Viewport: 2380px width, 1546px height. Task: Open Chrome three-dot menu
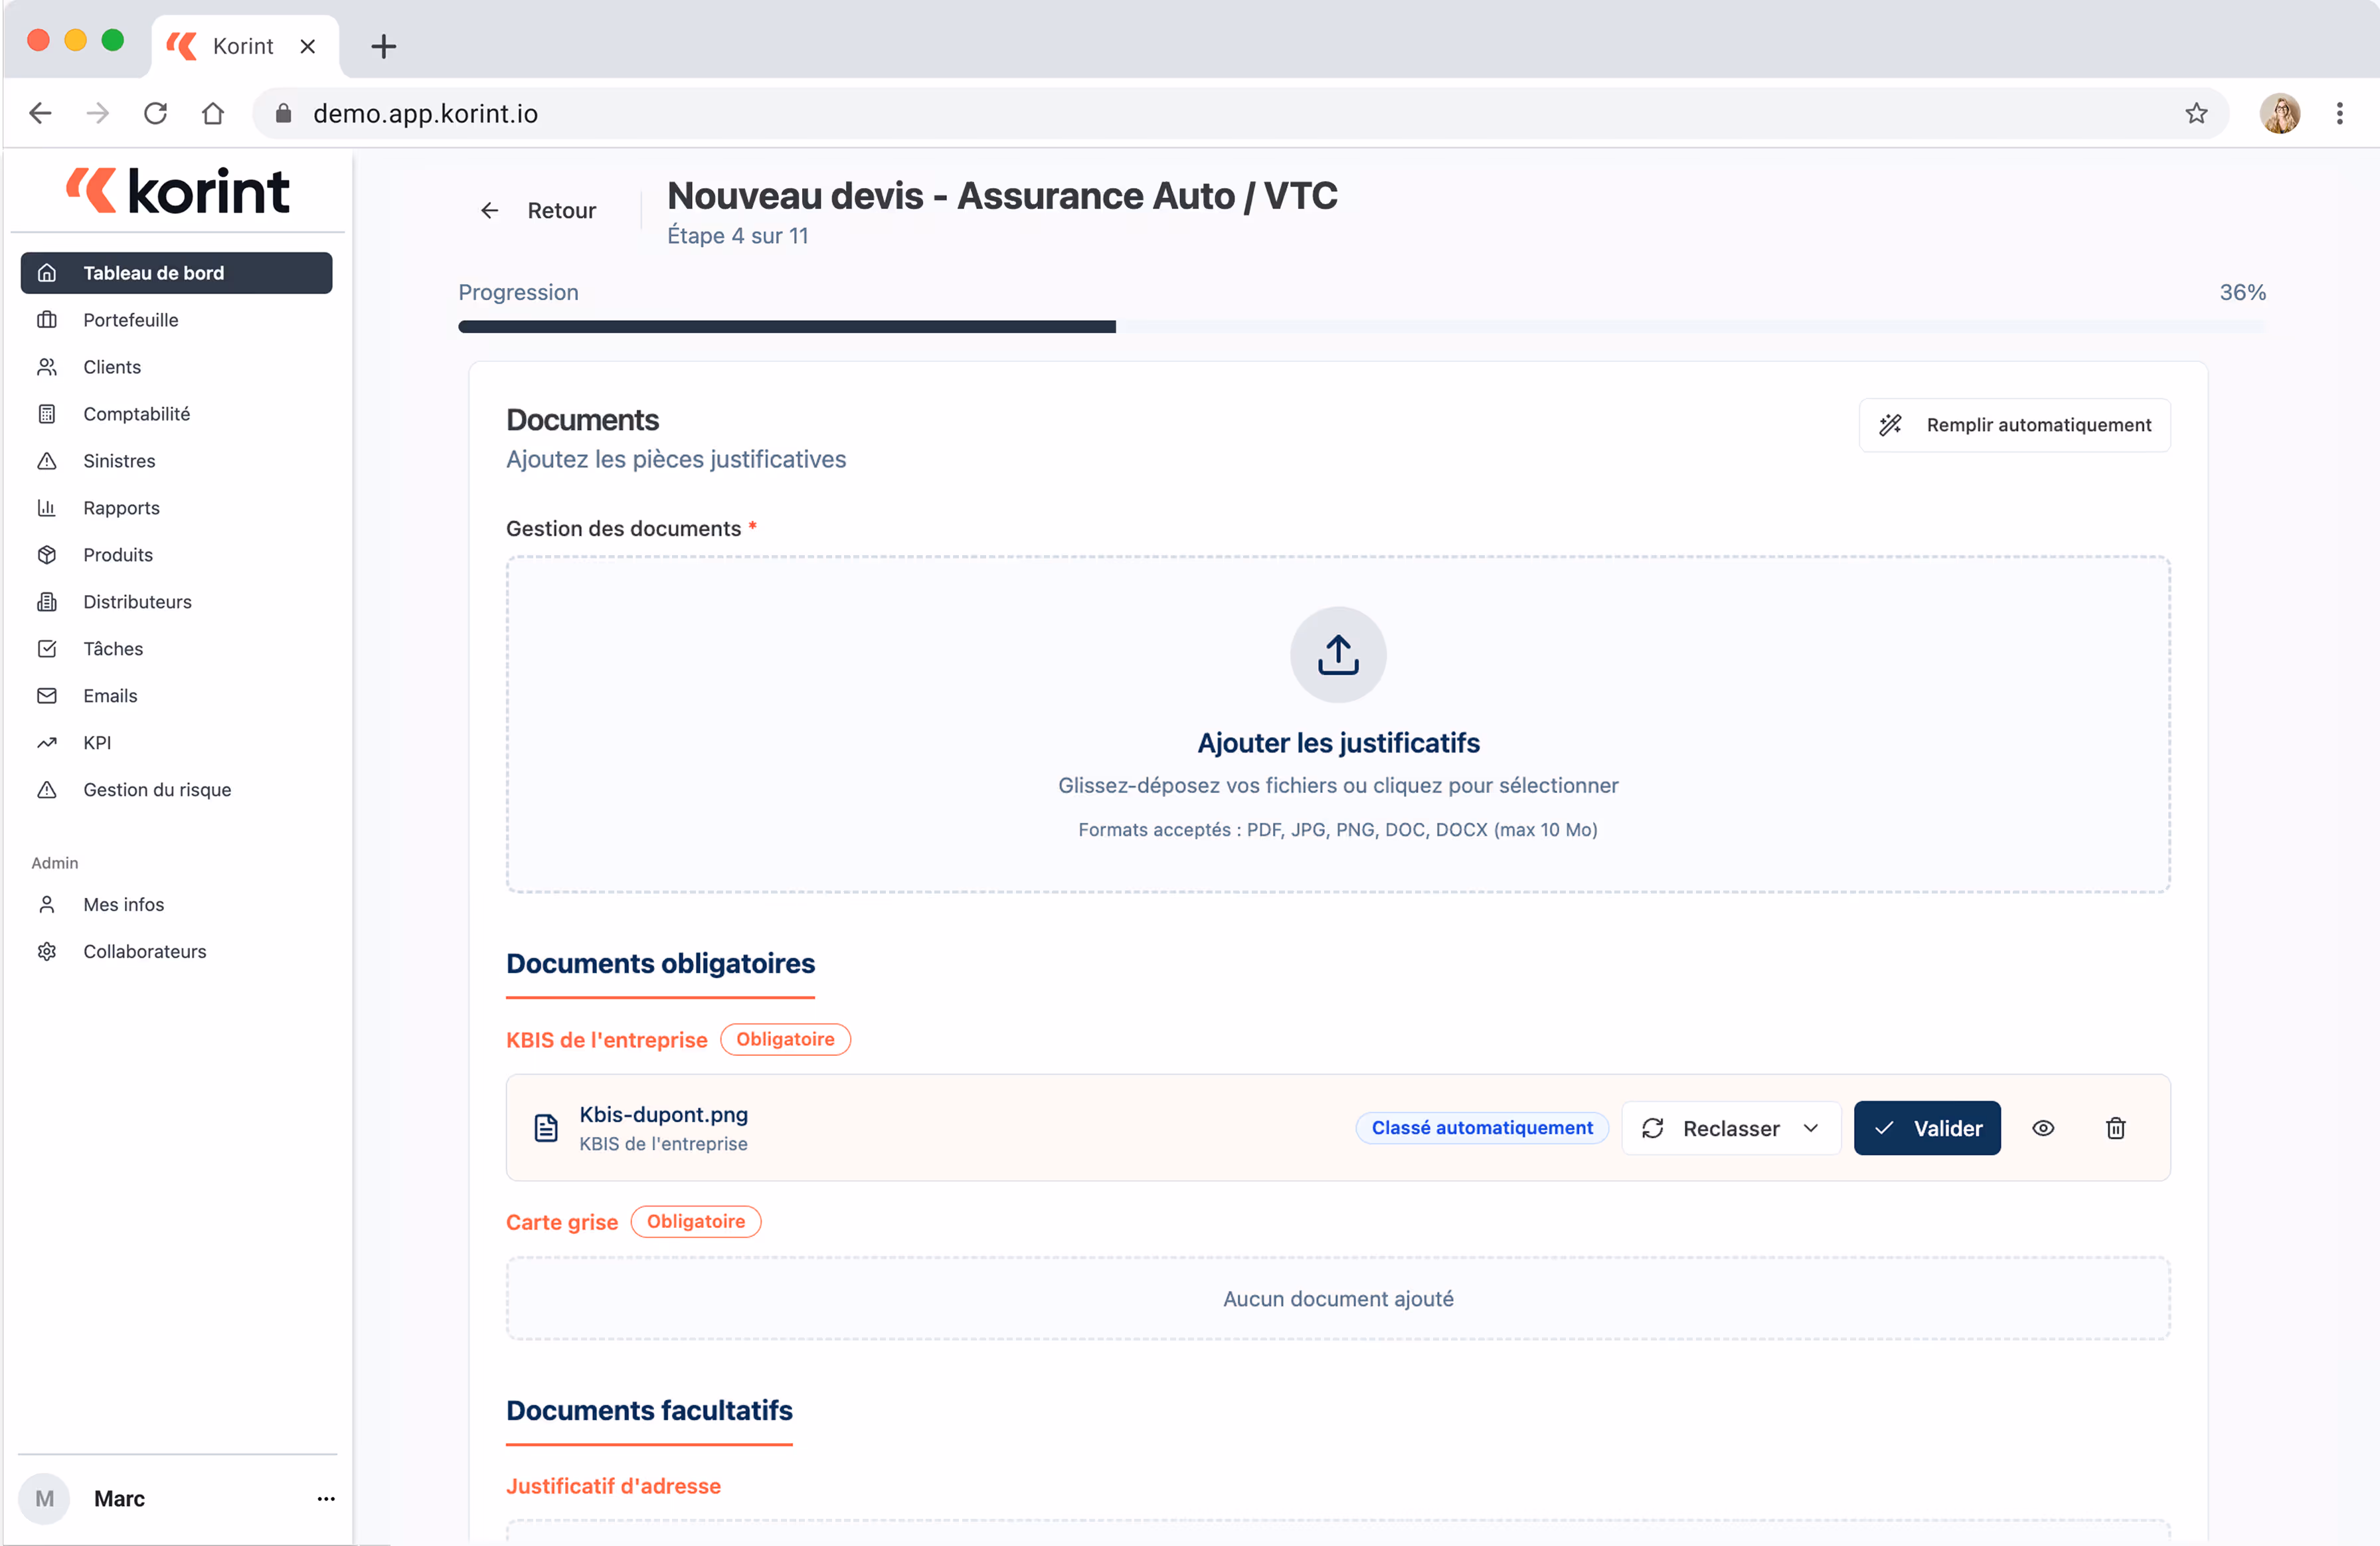[x=2339, y=113]
